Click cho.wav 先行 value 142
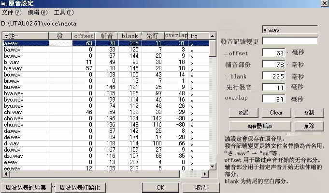Viewport: 329px width, 193px height. tap(157, 118)
